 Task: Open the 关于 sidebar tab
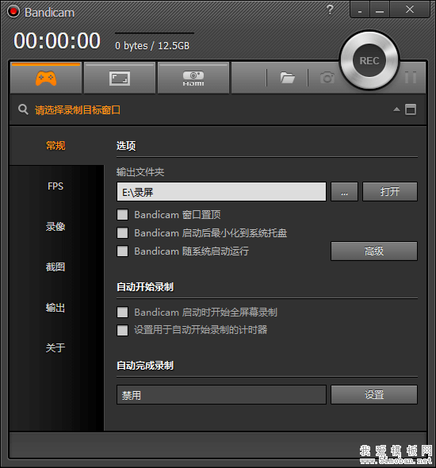pos(55,347)
